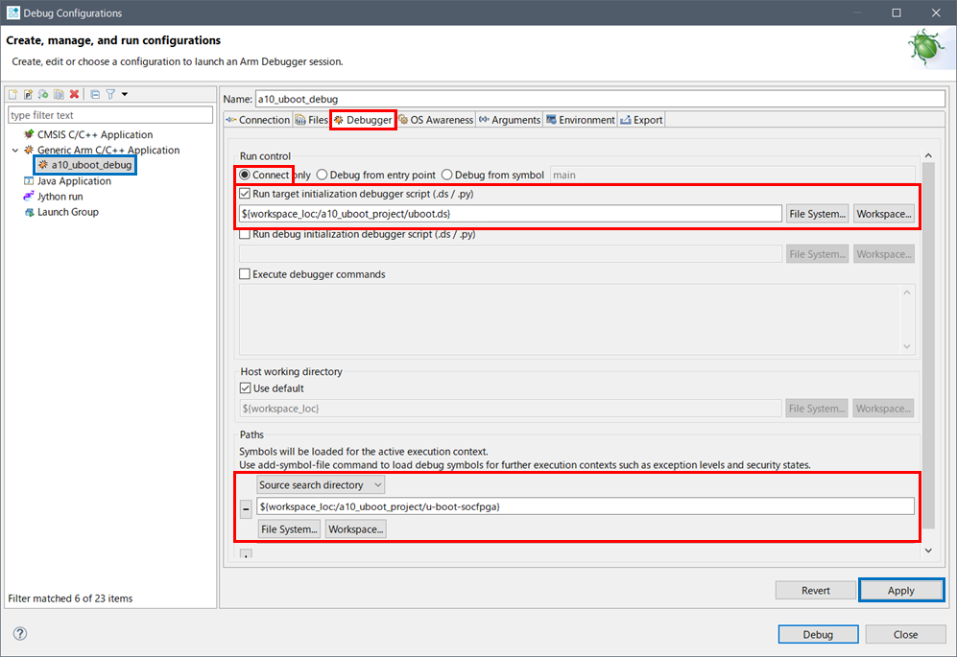Open the Source search directory dropdown

pos(321,485)
